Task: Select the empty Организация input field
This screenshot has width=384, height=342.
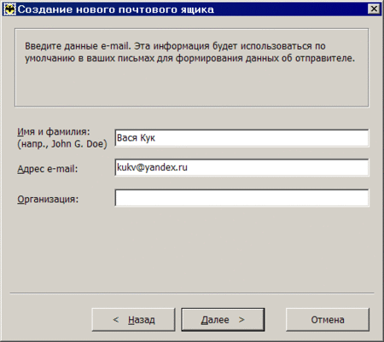Action: pyautogui.click(x=241, y=198)
